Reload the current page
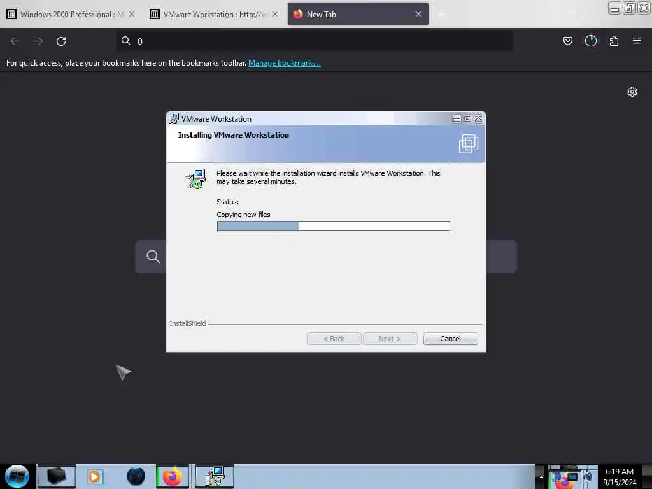The height and width of the screenshot is (489, 652). tap(61, 41)
